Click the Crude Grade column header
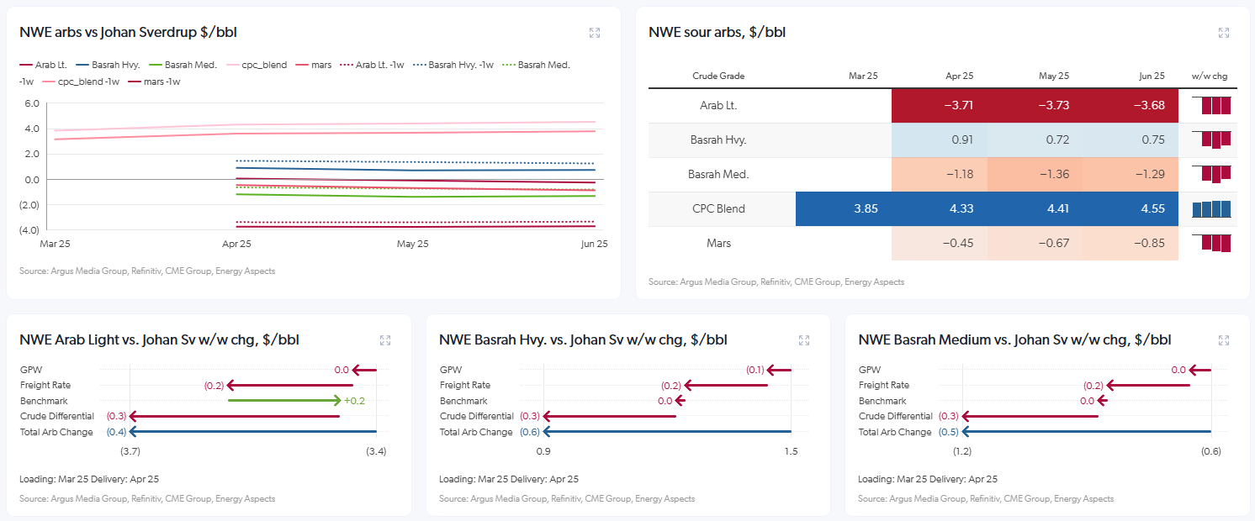Viewport: 1255px width, 521px height. [718, 76]
